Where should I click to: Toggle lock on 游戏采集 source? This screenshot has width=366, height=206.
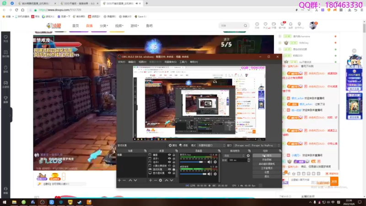coord(174,169)
